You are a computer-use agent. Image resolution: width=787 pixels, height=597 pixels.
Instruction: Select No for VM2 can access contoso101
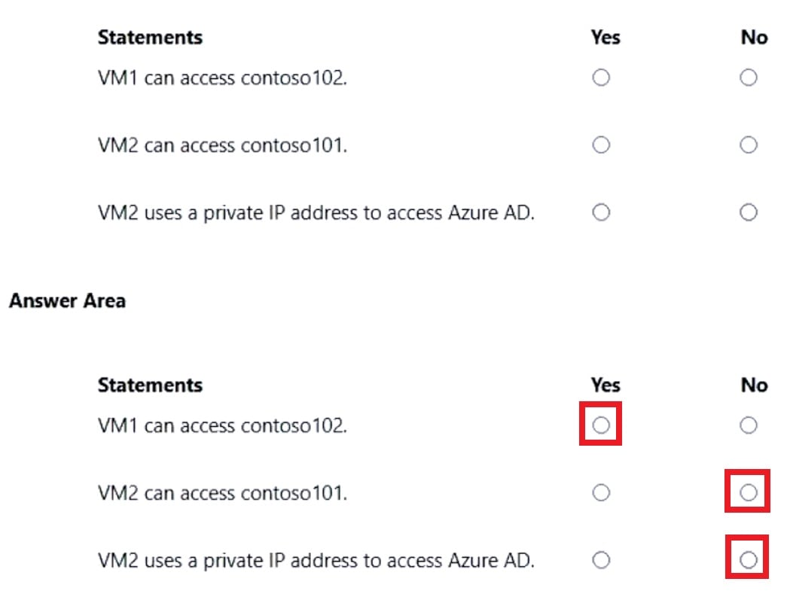[748, 145]
